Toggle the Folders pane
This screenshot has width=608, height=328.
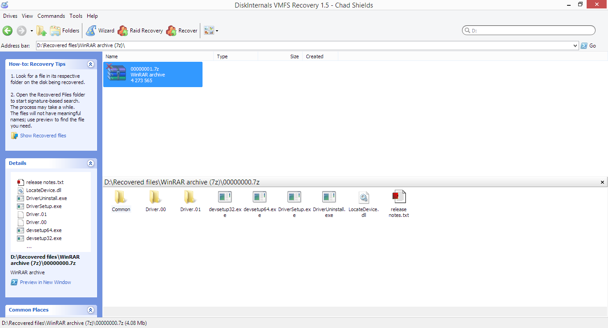pyautogui.click(x=65, y=31)
